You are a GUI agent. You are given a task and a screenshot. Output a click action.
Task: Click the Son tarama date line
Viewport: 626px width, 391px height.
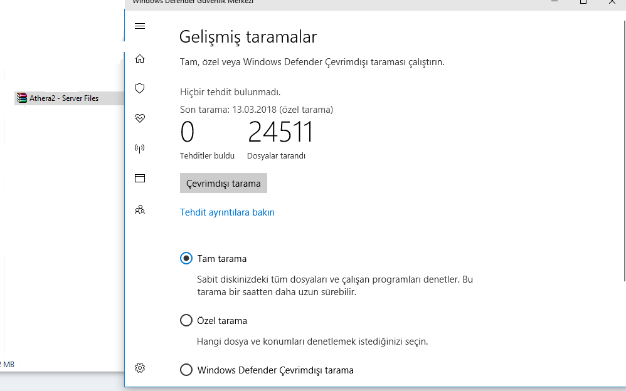[257, 110]
